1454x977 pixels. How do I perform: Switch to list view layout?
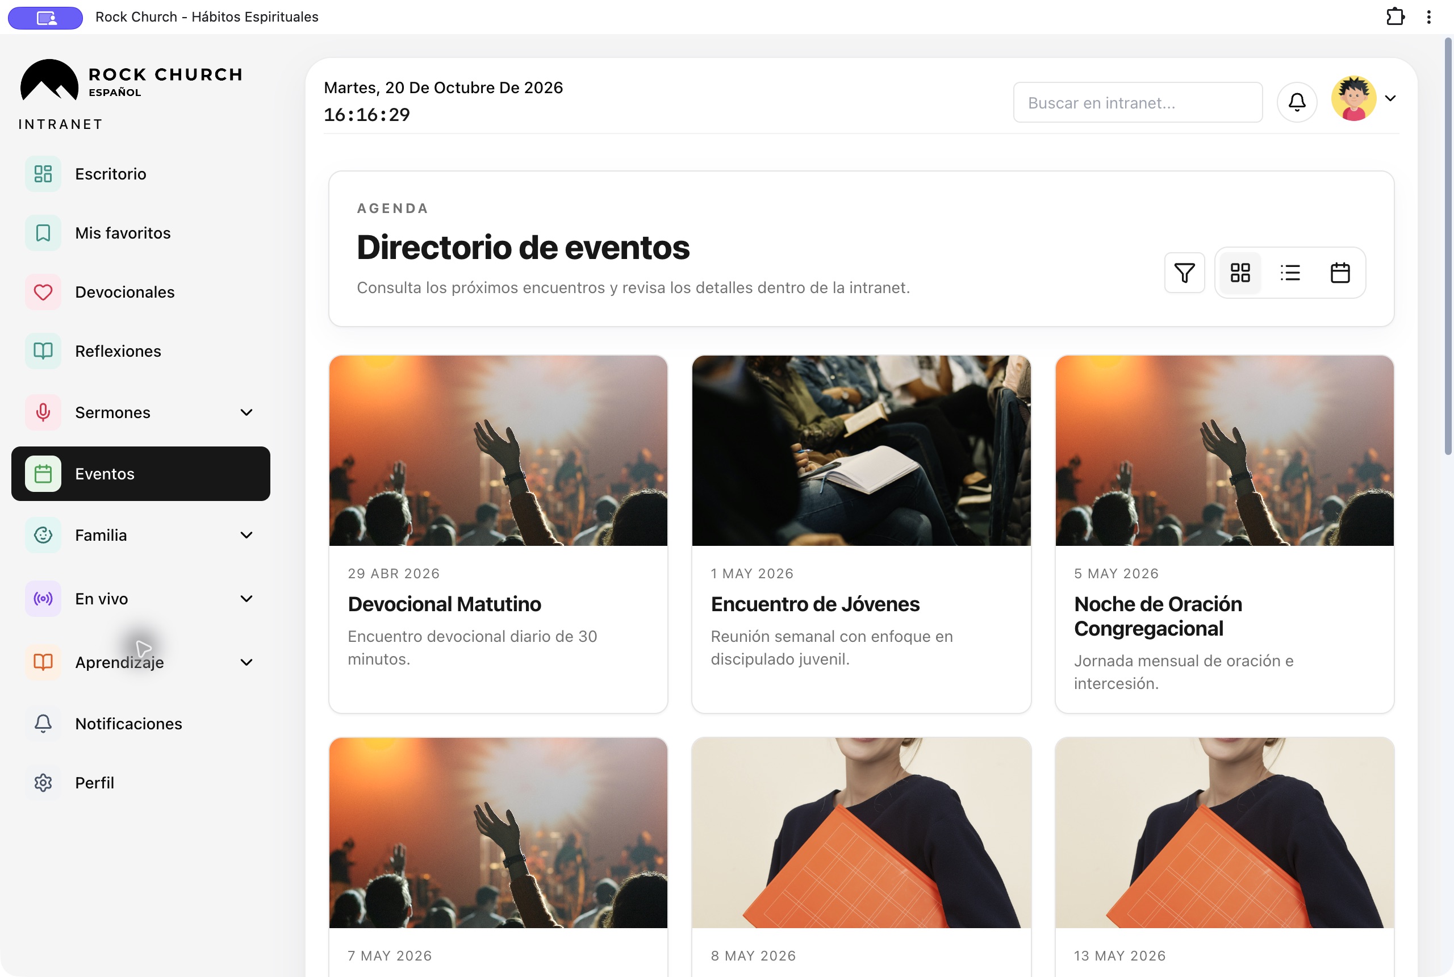coord(1289,273)
